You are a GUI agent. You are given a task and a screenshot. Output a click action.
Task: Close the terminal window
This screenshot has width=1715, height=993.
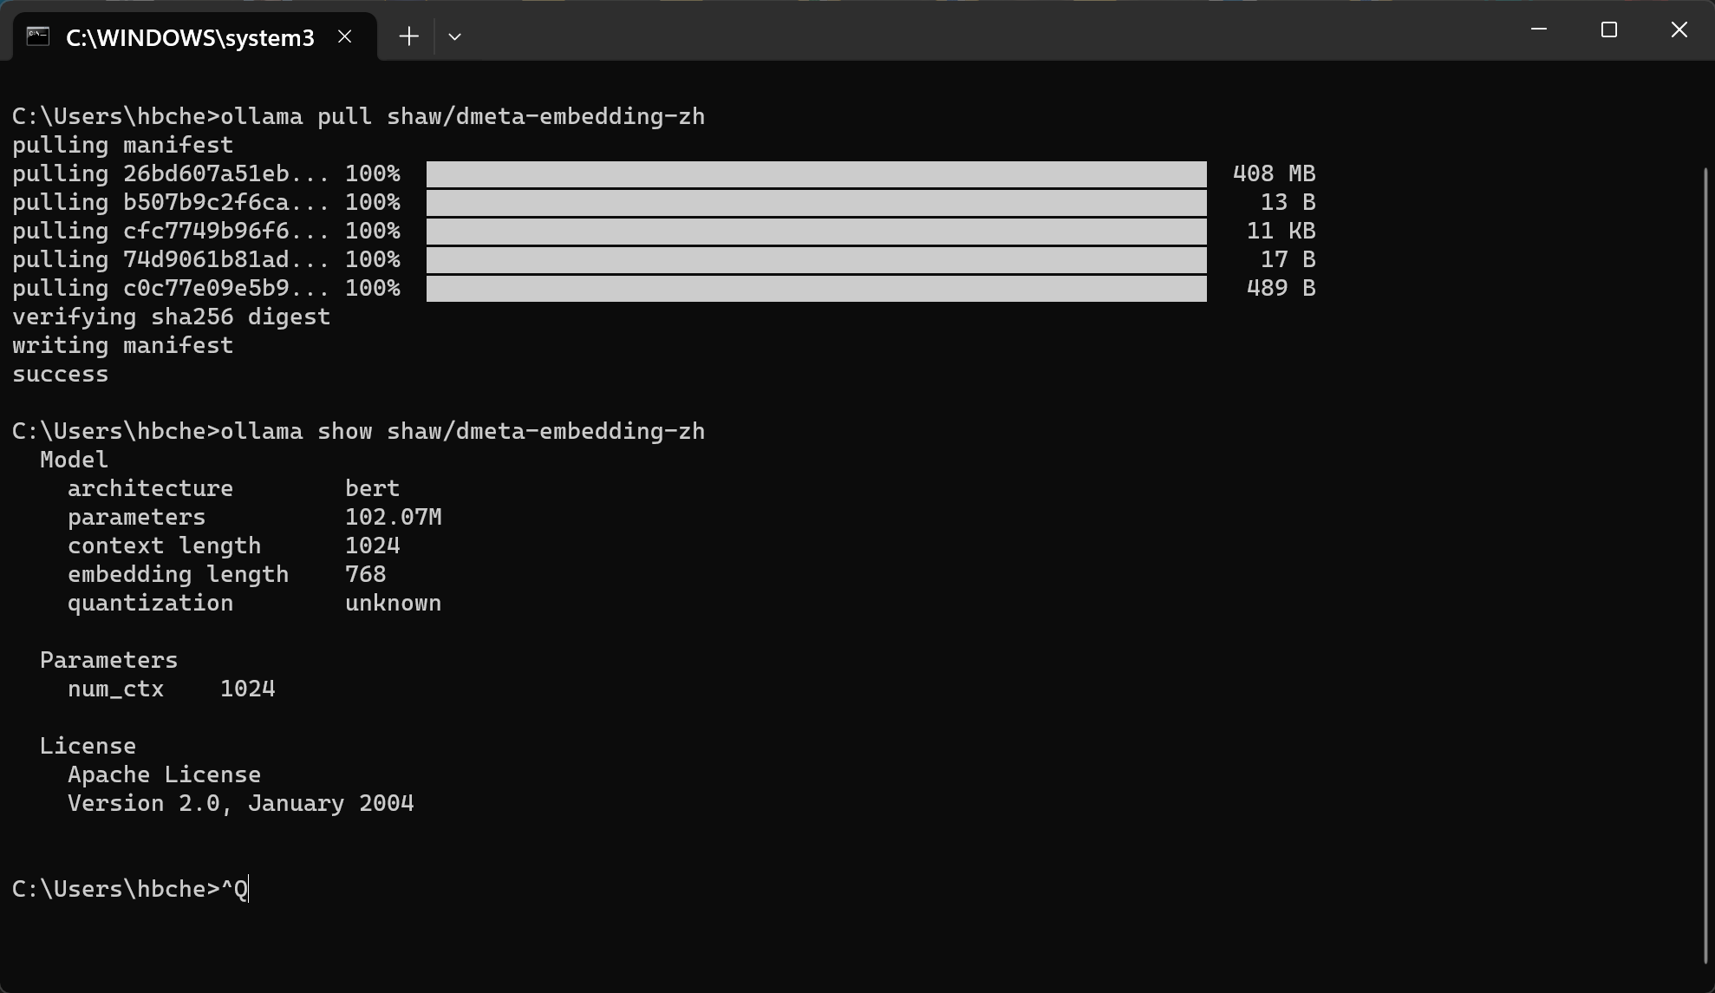point(1679,29)
